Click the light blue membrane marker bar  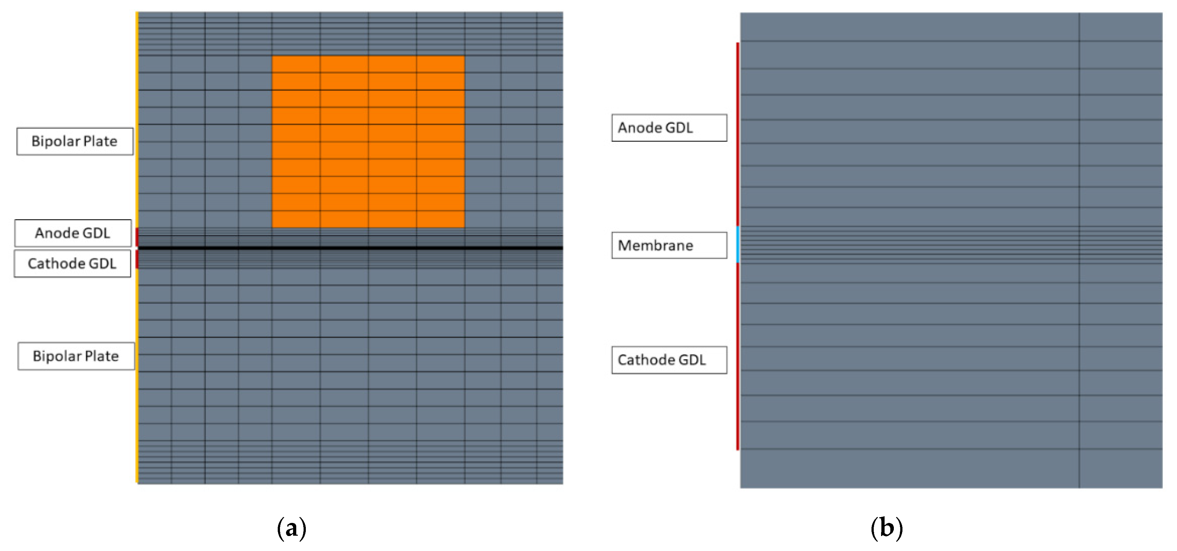[738, 244]
